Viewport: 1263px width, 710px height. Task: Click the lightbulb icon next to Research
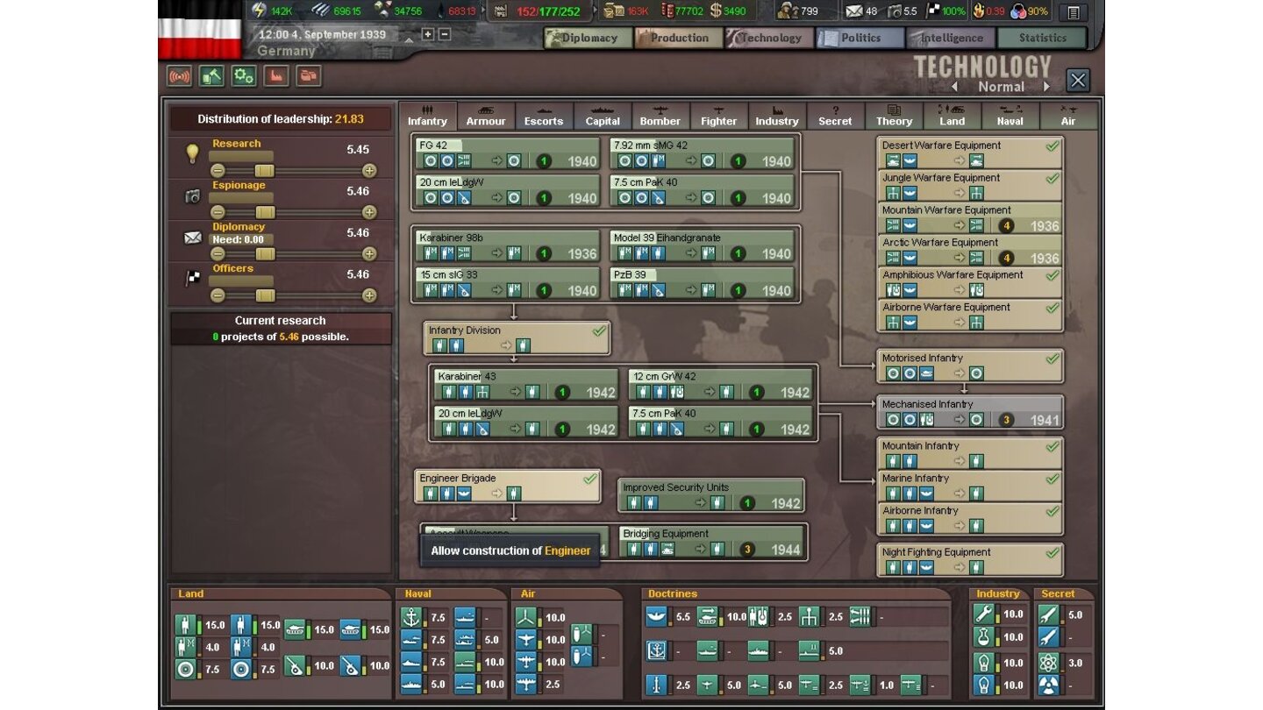tap(192, 154)
